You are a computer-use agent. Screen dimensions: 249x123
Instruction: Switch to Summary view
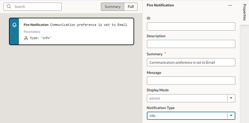113,7
